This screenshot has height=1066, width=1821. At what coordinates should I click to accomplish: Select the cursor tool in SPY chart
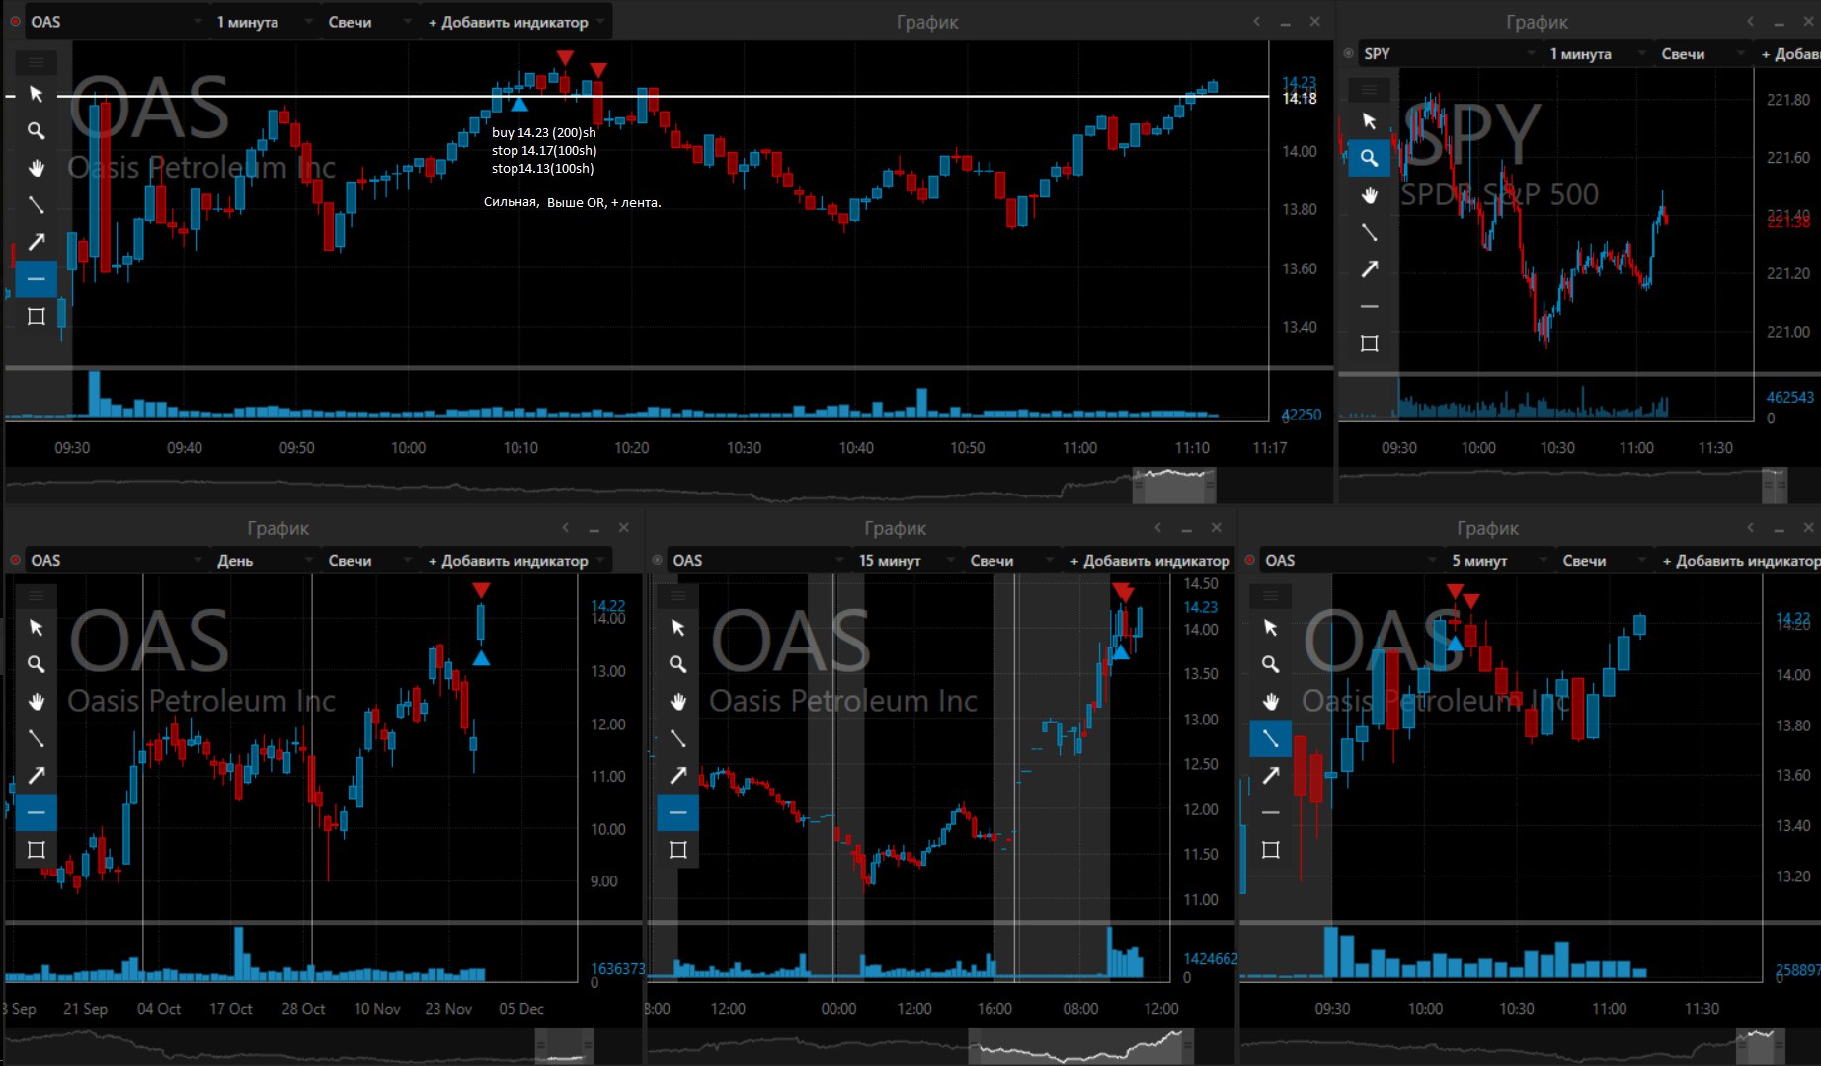1370,120
